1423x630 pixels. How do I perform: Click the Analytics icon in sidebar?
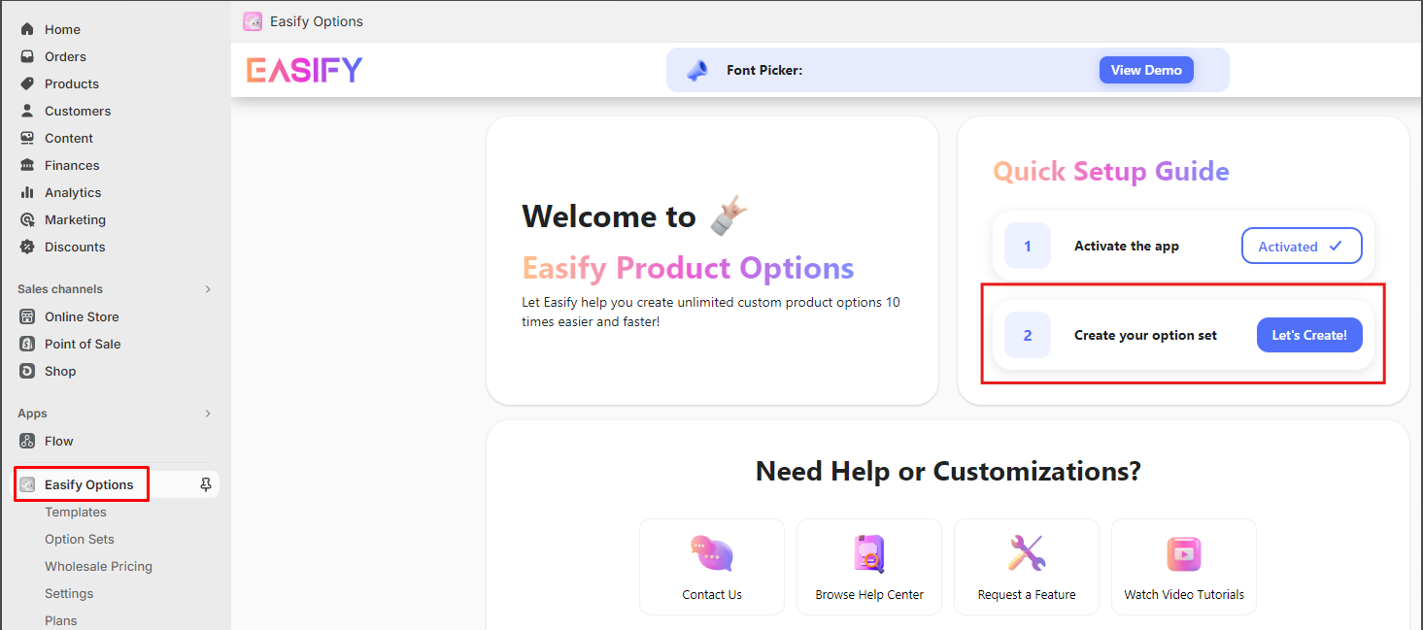[x=28, y=192]
